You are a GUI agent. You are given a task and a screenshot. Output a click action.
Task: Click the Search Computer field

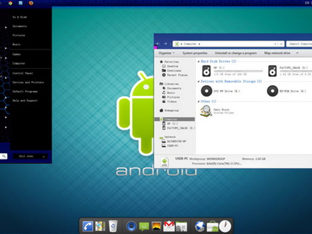pos(299,44)
